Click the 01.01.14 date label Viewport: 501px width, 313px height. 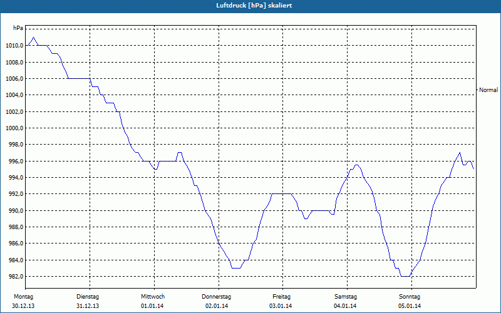click(152, 306)
